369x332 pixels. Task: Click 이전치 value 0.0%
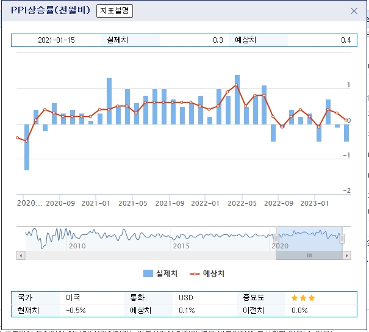pyautogui.click(x=299, y=311)
